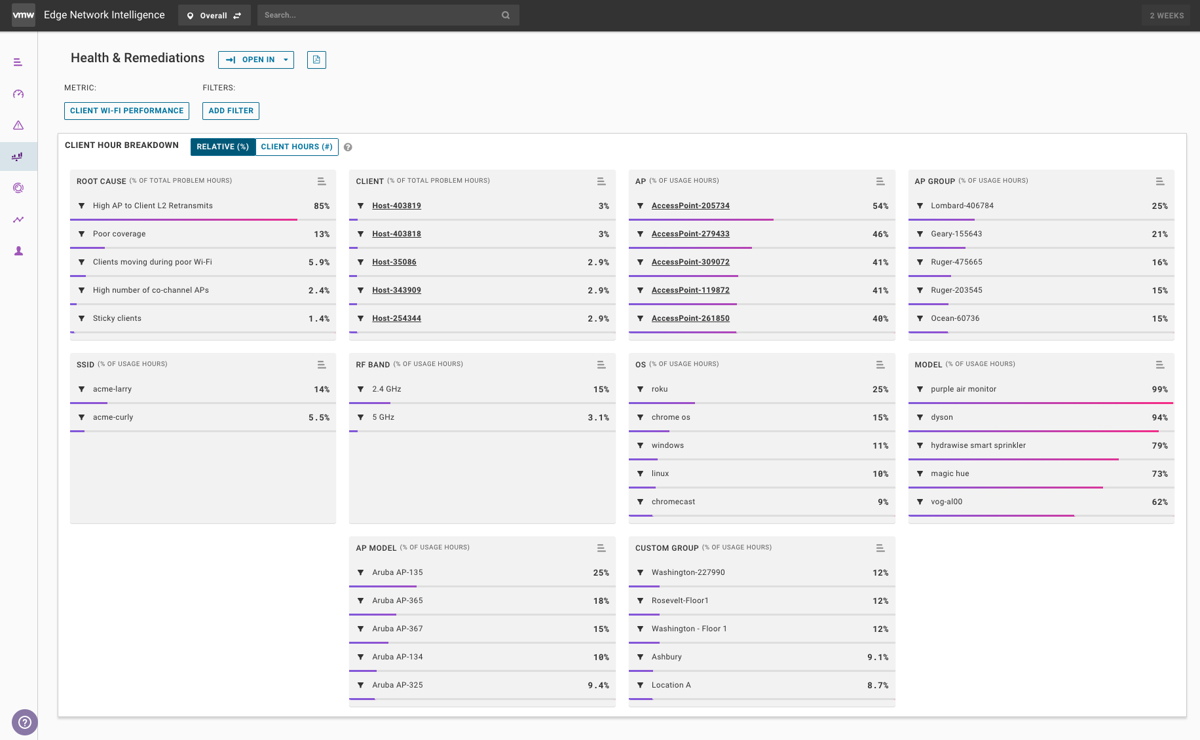Click the Aruba AP-325 model label
Image resolution: width=1200 pixels, height=740 pixels.
[x=398, y=685]
